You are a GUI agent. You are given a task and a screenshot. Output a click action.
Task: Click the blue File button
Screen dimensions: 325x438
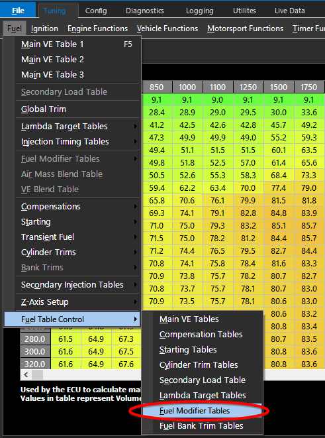pos(18,11)
